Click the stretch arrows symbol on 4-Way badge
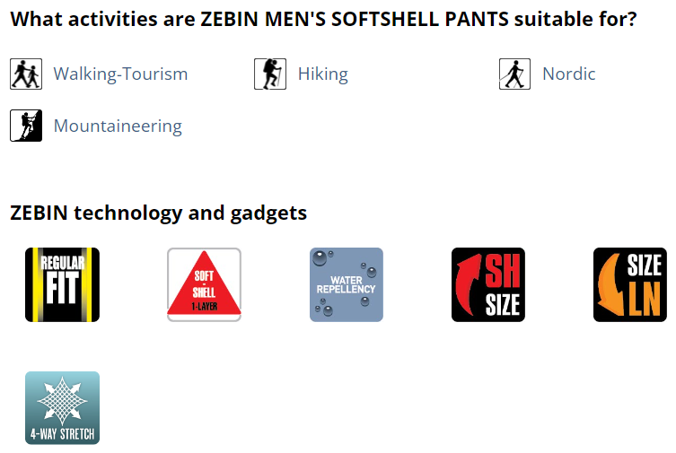The width and height of the screenshot is (676, 453). [63, 401]
